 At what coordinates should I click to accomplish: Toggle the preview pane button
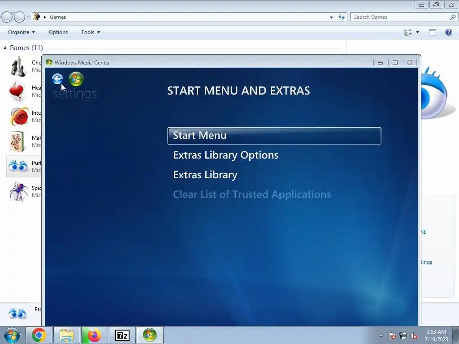pos(433,32)
